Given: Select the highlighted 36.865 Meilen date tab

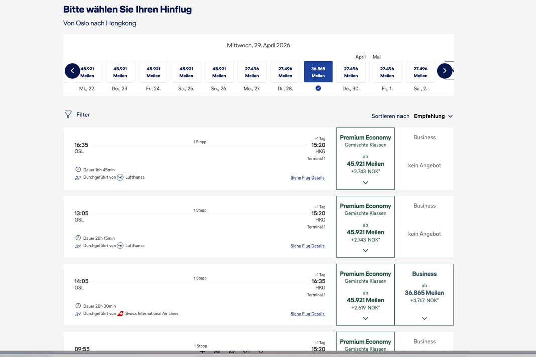Looking at the screenshot, I should 318,72.
